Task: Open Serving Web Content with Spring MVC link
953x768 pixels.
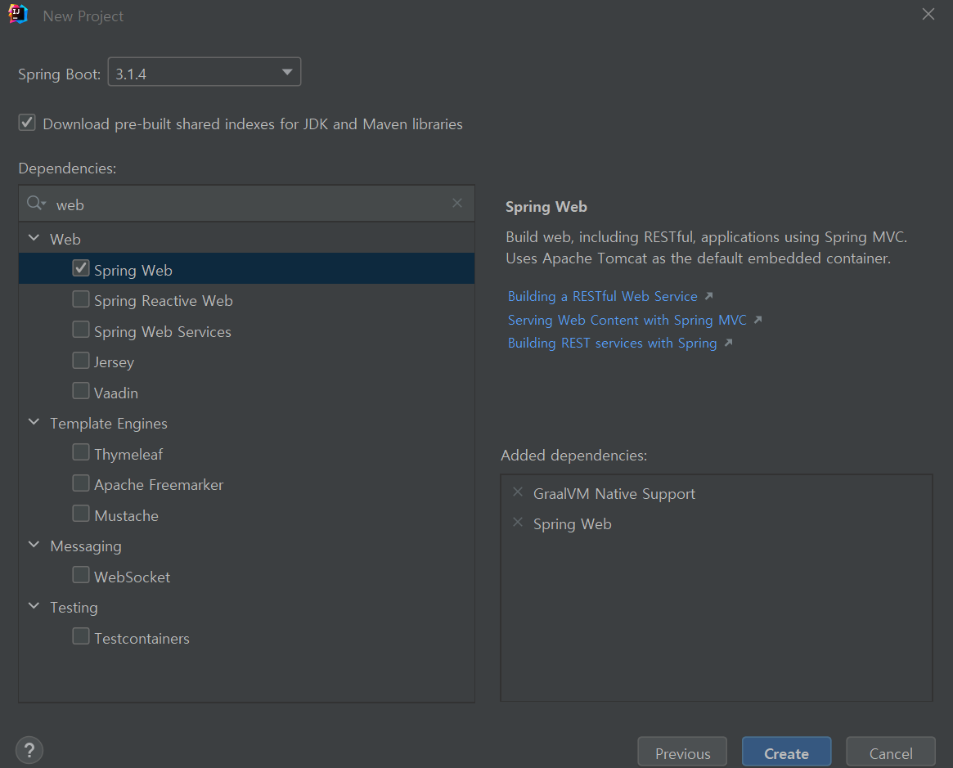Action: (627, 320)
